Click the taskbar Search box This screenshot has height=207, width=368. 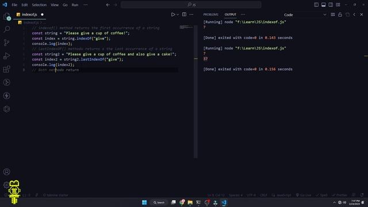point(159,202)
